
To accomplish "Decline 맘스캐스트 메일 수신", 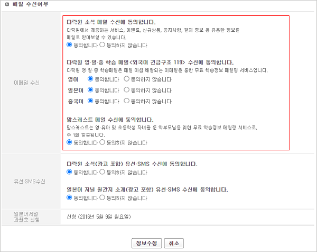I will (102, 142).
